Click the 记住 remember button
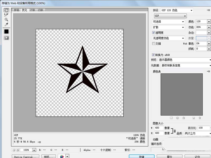The image size is (211, 158). click(x=197, y=156)
